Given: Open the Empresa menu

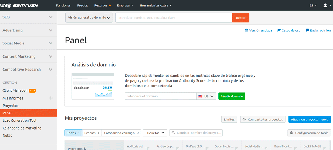Looking at the screenshot, I should pyautogui.click(x=125, y=6).
